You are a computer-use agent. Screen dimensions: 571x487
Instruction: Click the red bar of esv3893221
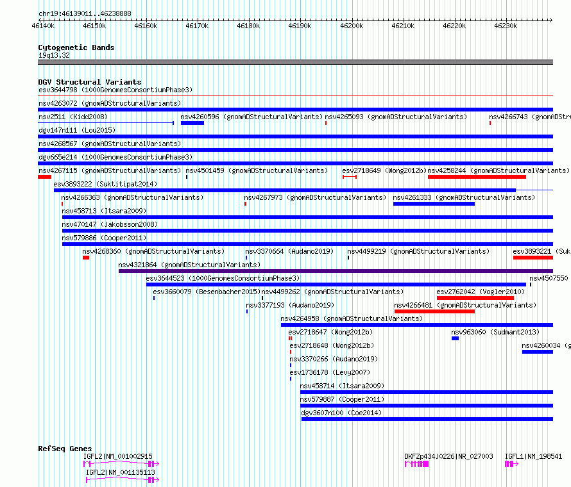(533, 258)
